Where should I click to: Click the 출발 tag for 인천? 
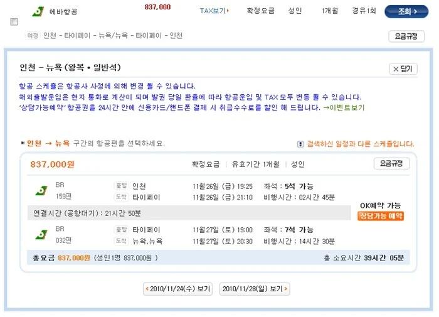[122, 186]
